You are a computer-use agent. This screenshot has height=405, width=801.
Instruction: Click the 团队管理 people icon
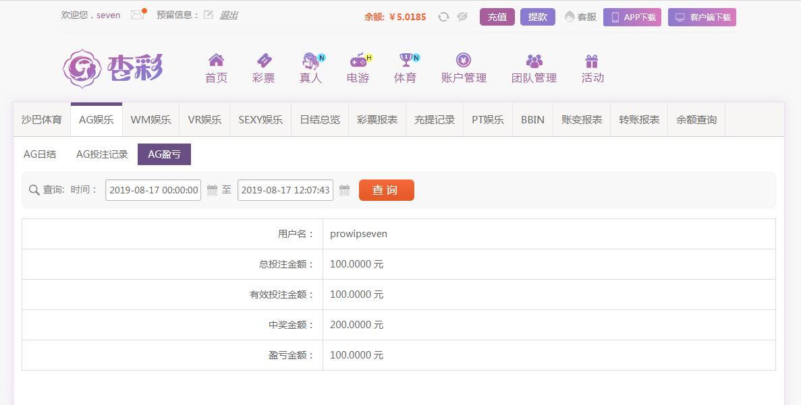point(534,61)
